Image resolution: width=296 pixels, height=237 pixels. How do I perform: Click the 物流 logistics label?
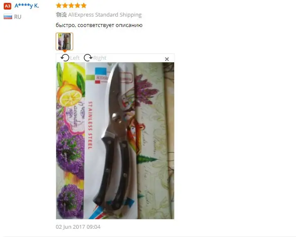click(61, 15)
